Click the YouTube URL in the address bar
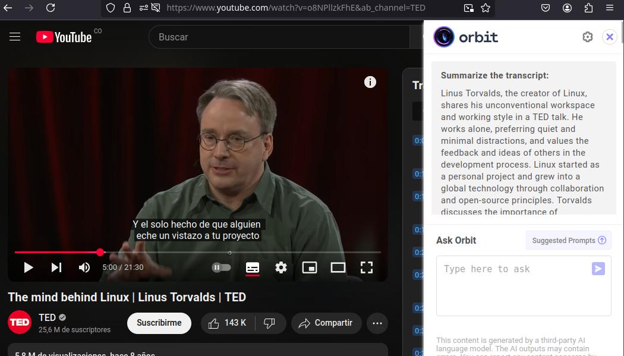624x356 pixels. click(296, 8)
